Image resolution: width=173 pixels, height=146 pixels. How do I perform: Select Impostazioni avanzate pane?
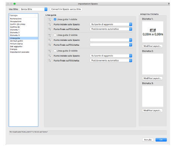(x=23, y=52)
